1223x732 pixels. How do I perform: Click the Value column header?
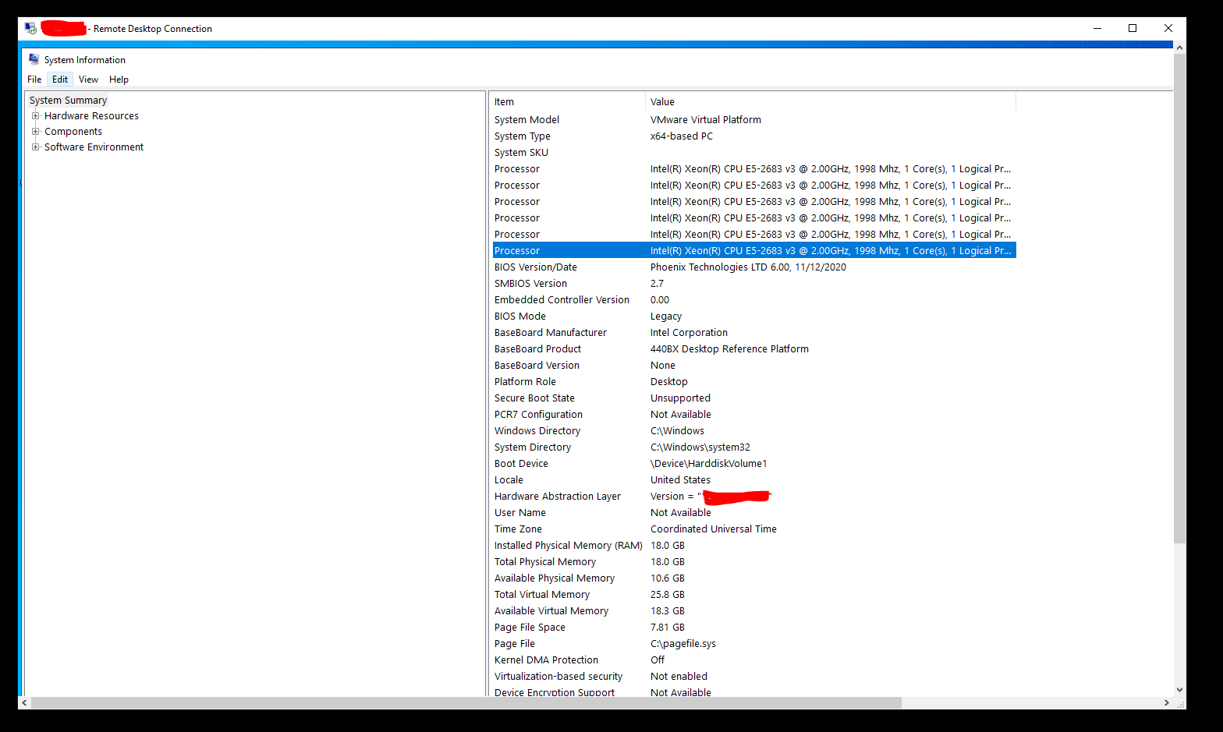(x=831, y=102)
